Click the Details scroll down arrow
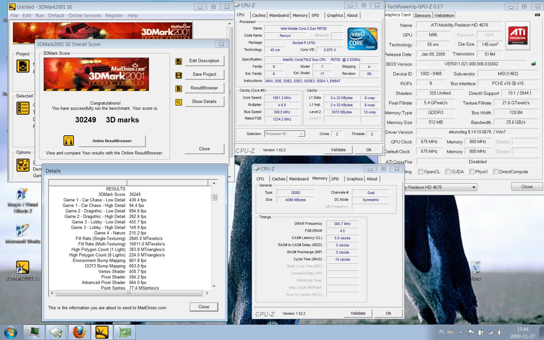Image resolution: width=544 pixels, height=340 pixels. click(214, 286)
